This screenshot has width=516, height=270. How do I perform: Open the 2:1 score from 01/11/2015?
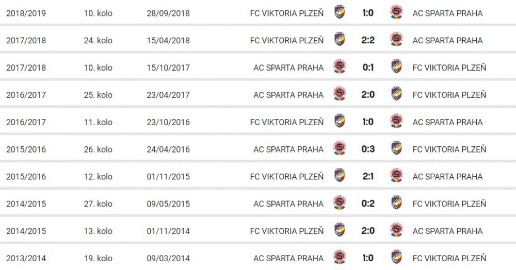coord(368,176)
